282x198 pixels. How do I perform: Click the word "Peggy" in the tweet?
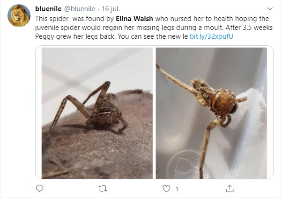point(45,36)
